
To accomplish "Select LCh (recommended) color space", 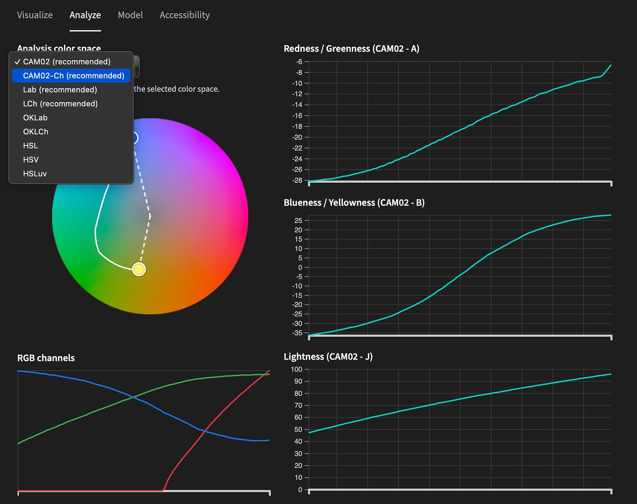I will point(60,103).
